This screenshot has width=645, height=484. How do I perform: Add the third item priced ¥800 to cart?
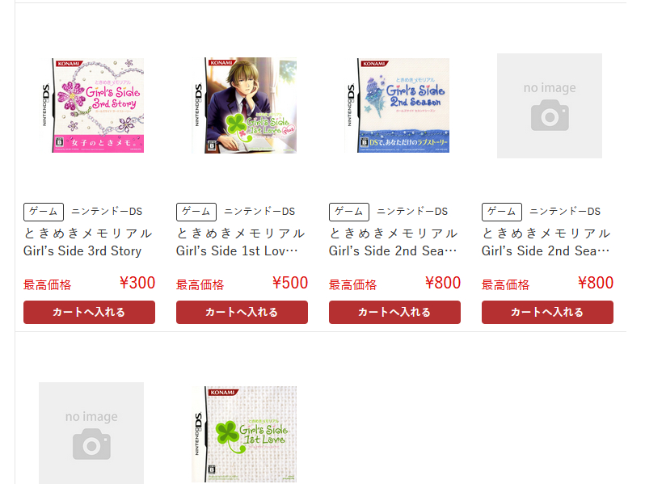click(x=394, y=312)
